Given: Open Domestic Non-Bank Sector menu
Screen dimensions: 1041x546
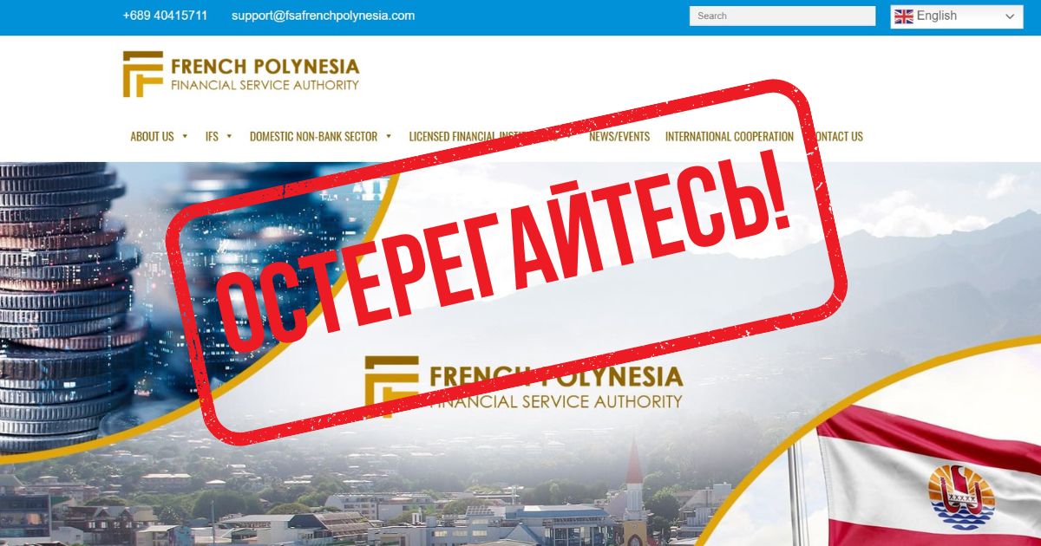Looking at the screenshot, I should (x=313, y=136).
